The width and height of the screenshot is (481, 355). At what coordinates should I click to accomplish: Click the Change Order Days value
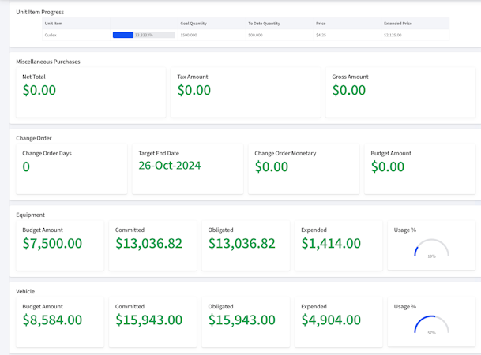[26, 166]
